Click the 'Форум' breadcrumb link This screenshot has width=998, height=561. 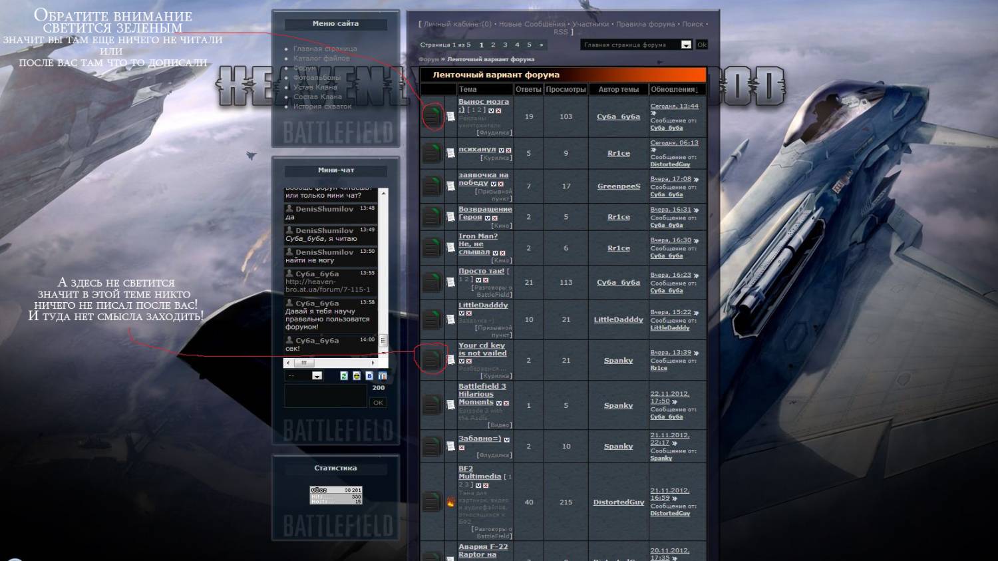coord(428,59)
